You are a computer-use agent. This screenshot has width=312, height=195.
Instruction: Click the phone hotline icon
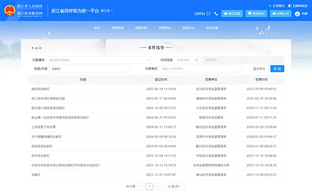tap(216, 14)
